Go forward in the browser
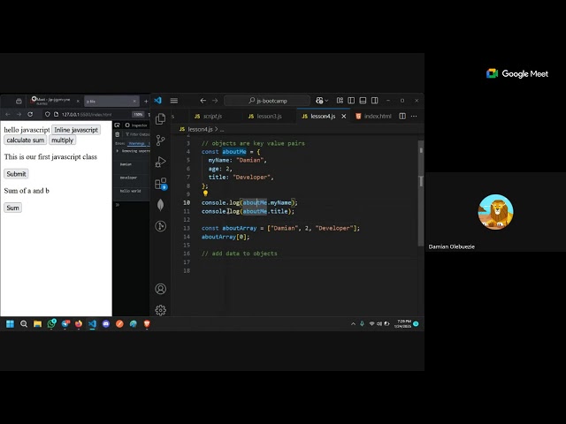Image resolution: width=566 pixels, height=424 pixels. click(19, 114)
